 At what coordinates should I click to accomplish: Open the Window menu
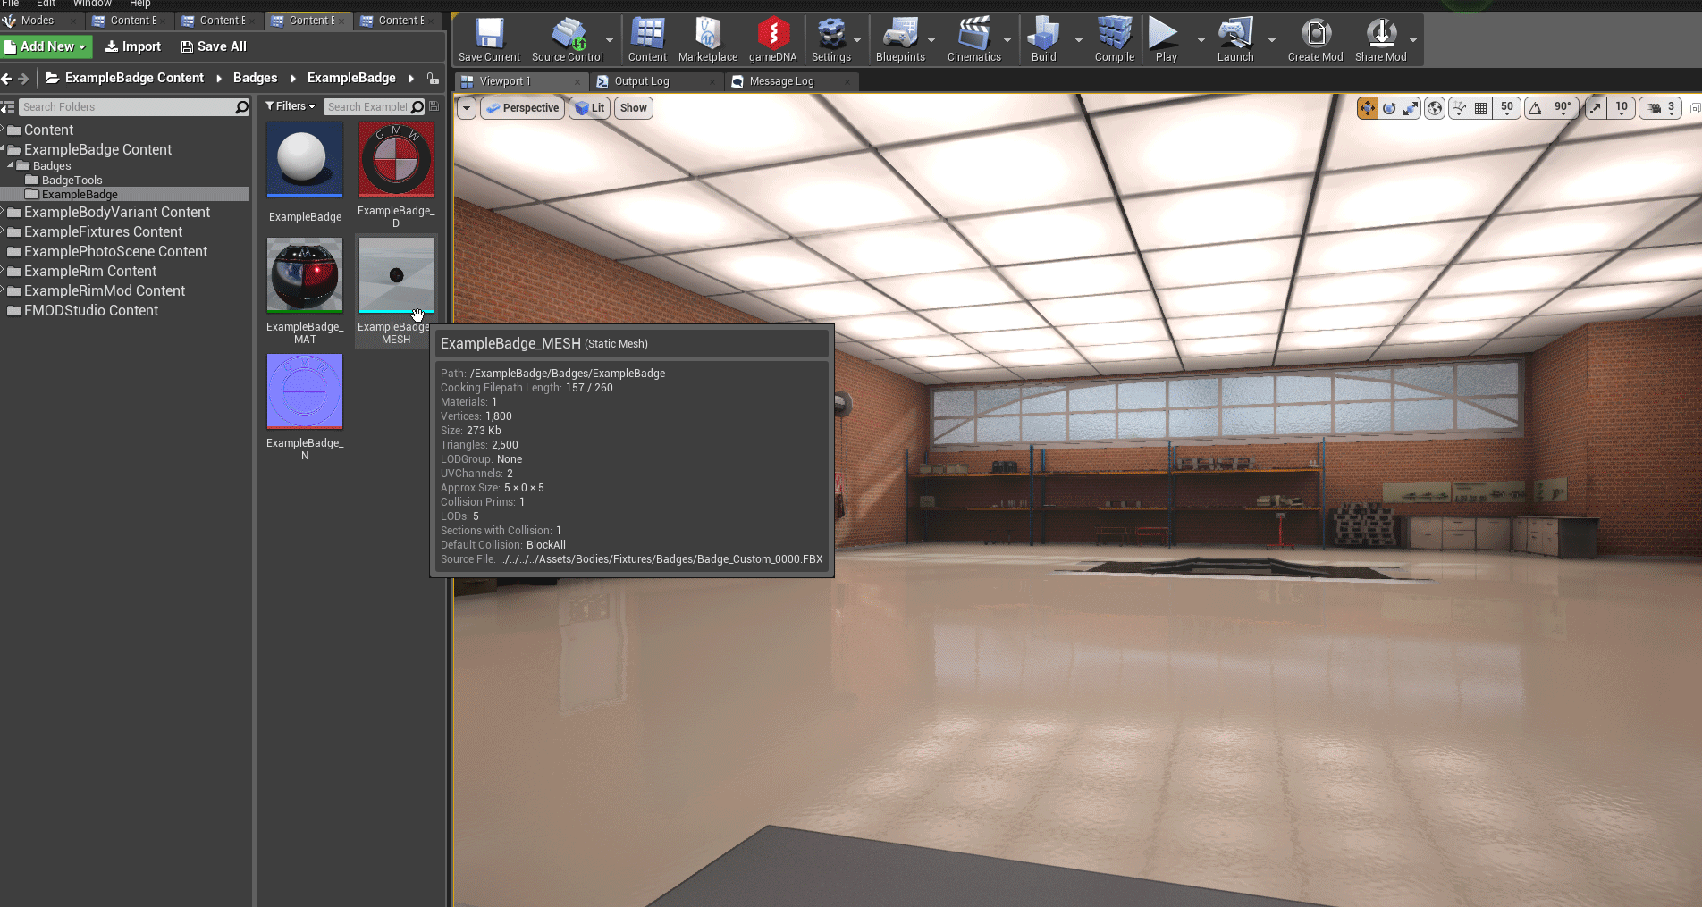click(92, 4)
